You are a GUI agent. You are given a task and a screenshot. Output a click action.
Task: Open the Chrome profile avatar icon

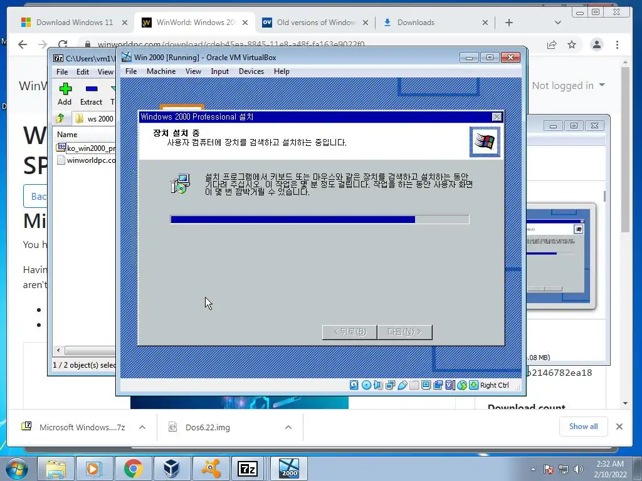click(x=597, y=44)
